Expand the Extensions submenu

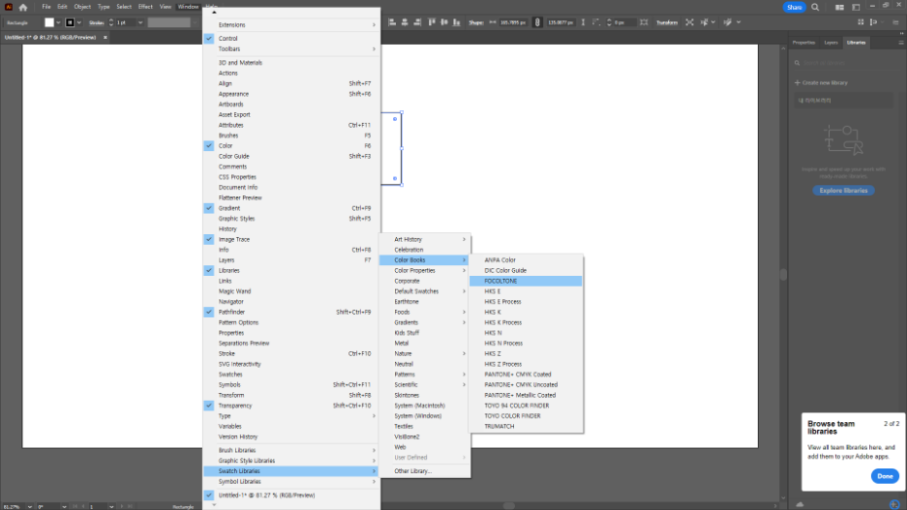coord(291,24)
